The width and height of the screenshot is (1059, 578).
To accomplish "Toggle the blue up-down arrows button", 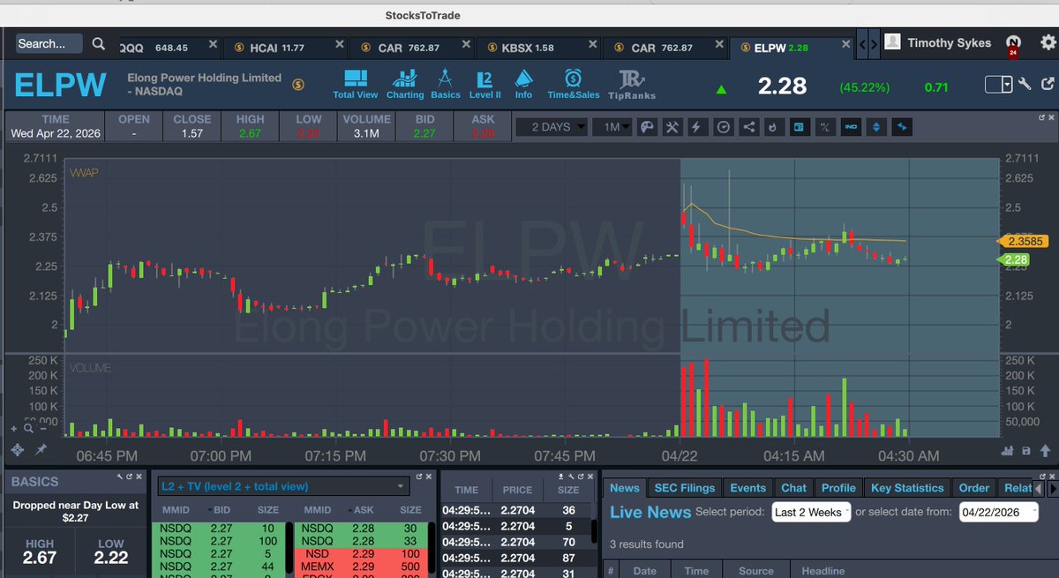I will (876, 127).
